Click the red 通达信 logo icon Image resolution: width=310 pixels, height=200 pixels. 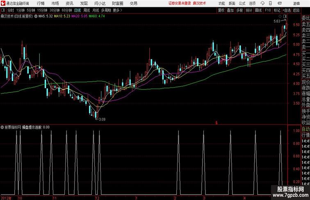3,3
